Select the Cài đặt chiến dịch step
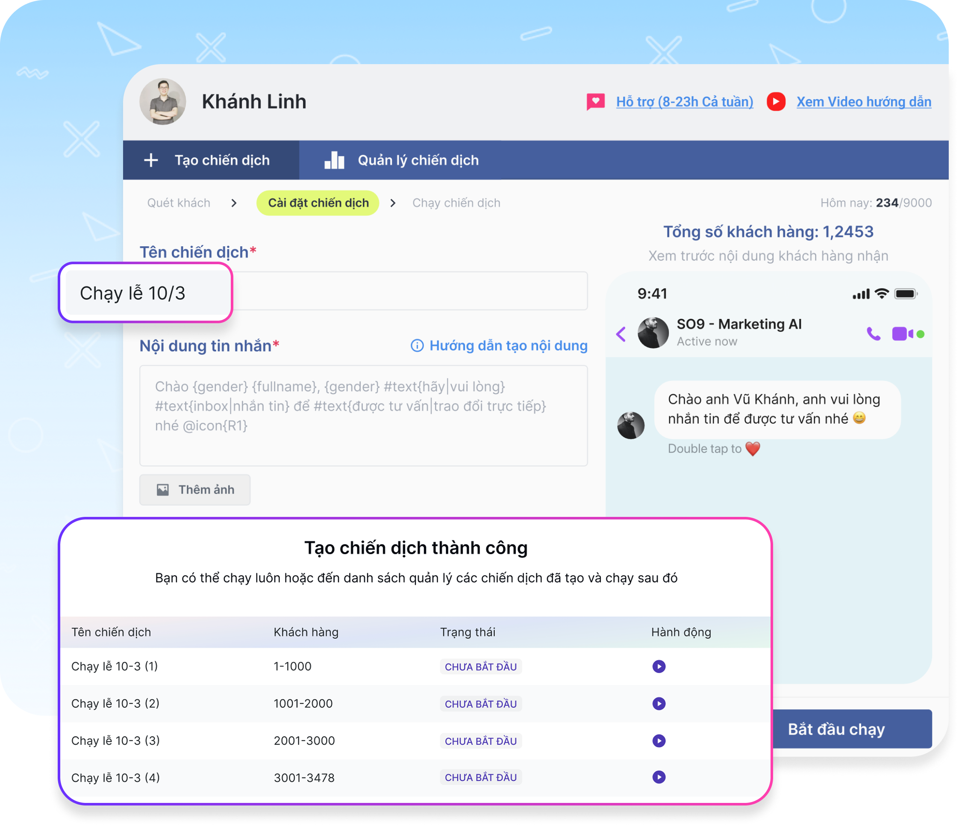Viewport: 959px width, 826px height. point(318,203)
